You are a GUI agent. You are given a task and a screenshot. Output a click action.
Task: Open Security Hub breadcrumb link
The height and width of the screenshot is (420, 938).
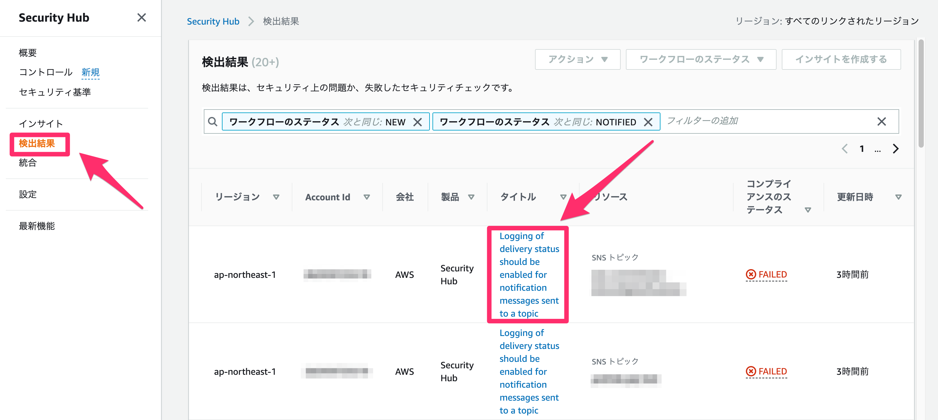pyautogui.click(x=213, y=21)
